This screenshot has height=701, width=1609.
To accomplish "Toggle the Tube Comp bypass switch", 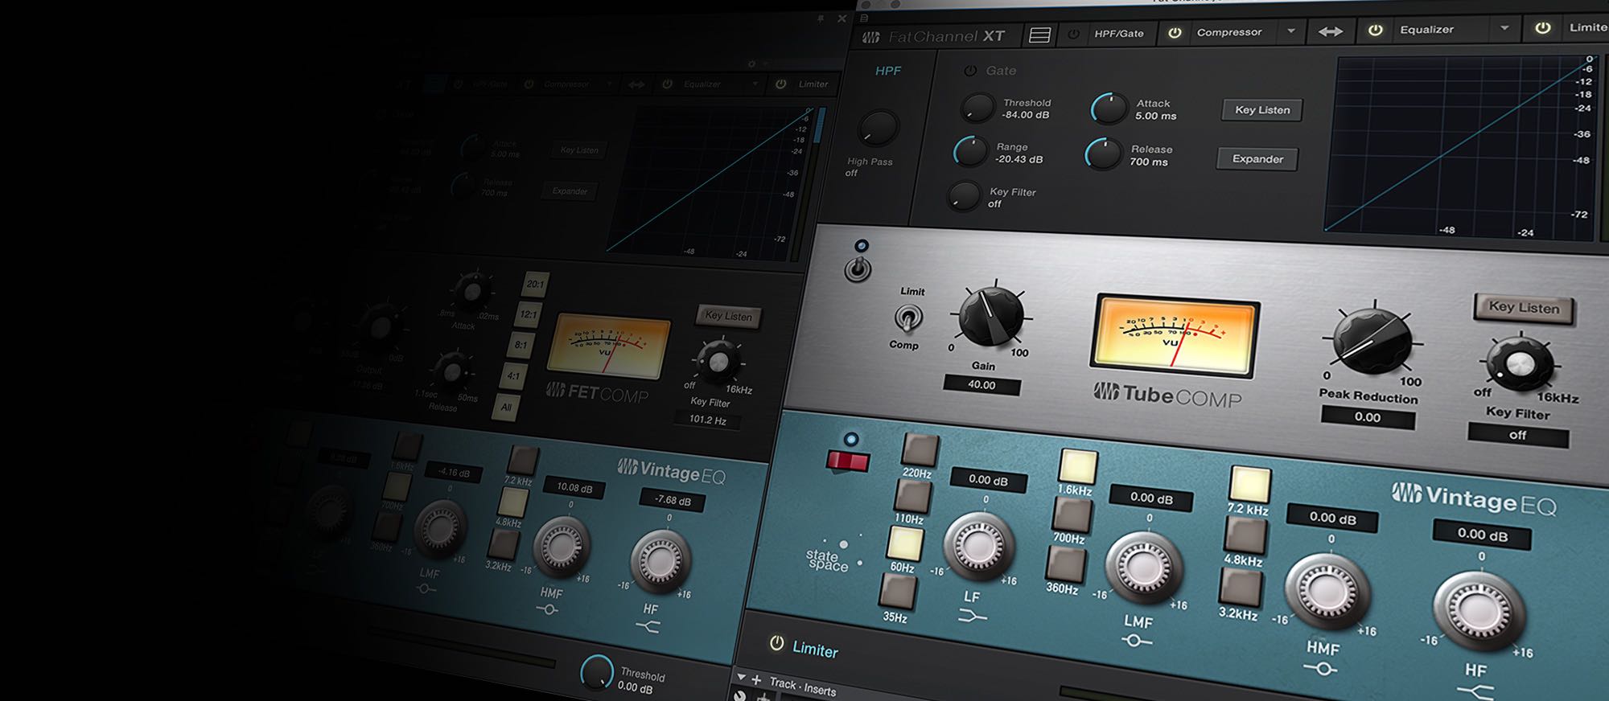I will pyautogui.click(x=858, y=268).
